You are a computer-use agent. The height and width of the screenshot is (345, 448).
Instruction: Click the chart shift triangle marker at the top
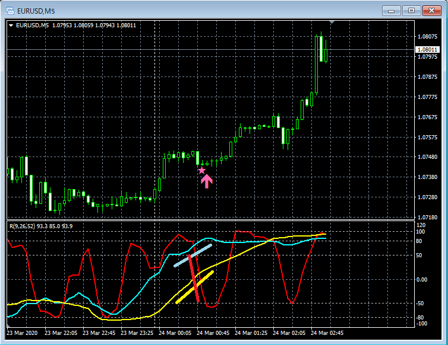[332, 23]
